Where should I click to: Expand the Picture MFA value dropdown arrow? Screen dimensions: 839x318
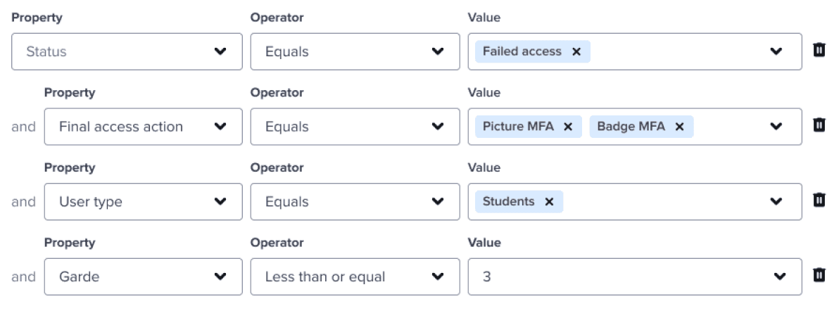776,127
